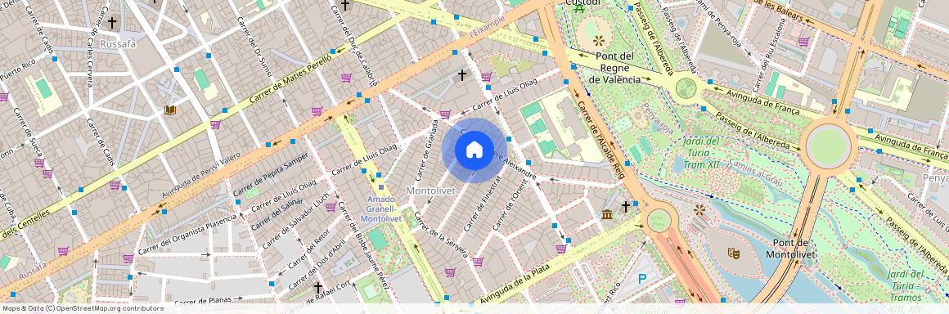Click the Pont del Regne de València label

point(615,68)
